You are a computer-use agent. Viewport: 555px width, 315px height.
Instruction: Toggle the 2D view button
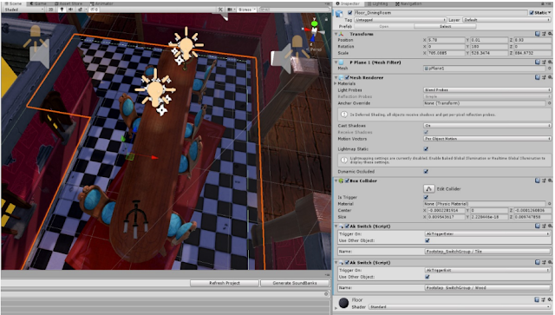coord(51,10)
